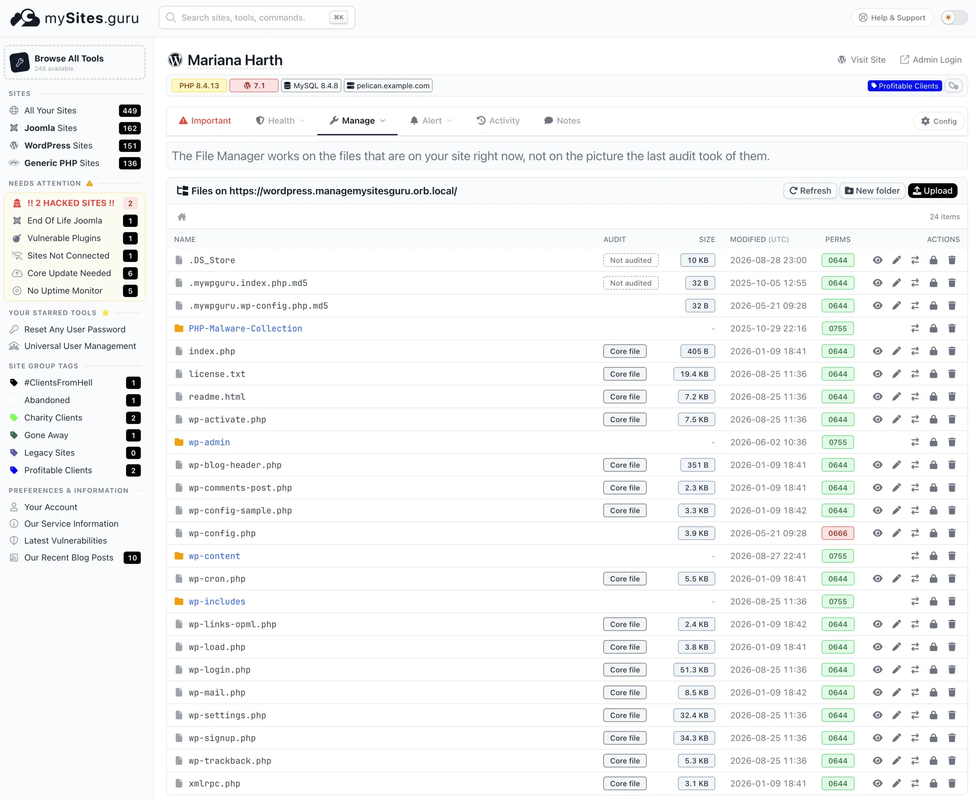Switch to the Important tab
Viewport: 976px width, 800px height.
point(205,121)
